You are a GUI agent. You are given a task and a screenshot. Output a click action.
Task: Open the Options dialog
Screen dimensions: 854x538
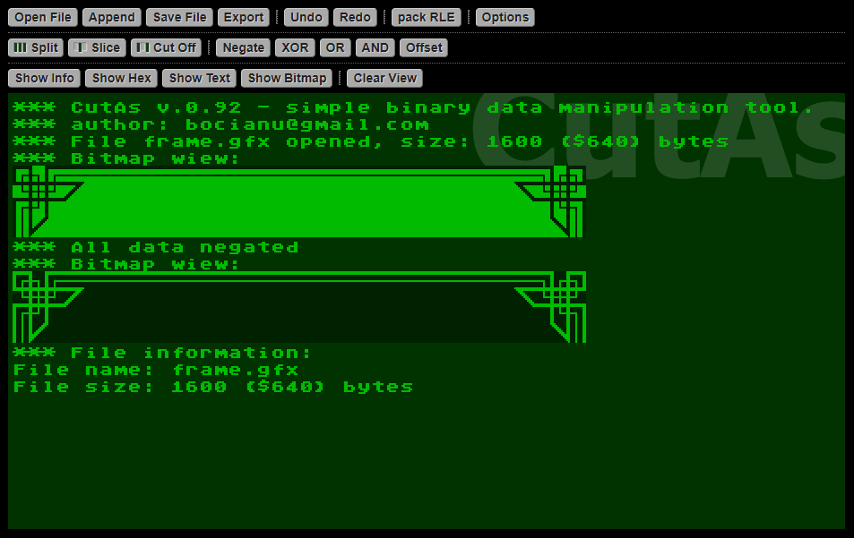coord(505,17)
